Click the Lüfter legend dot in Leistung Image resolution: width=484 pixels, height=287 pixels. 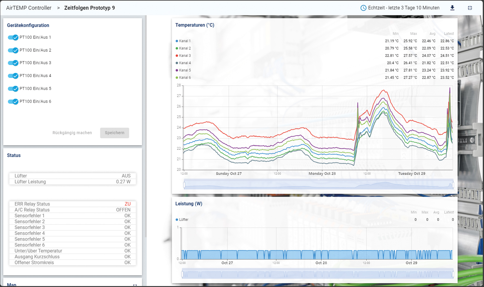(177, 219)
